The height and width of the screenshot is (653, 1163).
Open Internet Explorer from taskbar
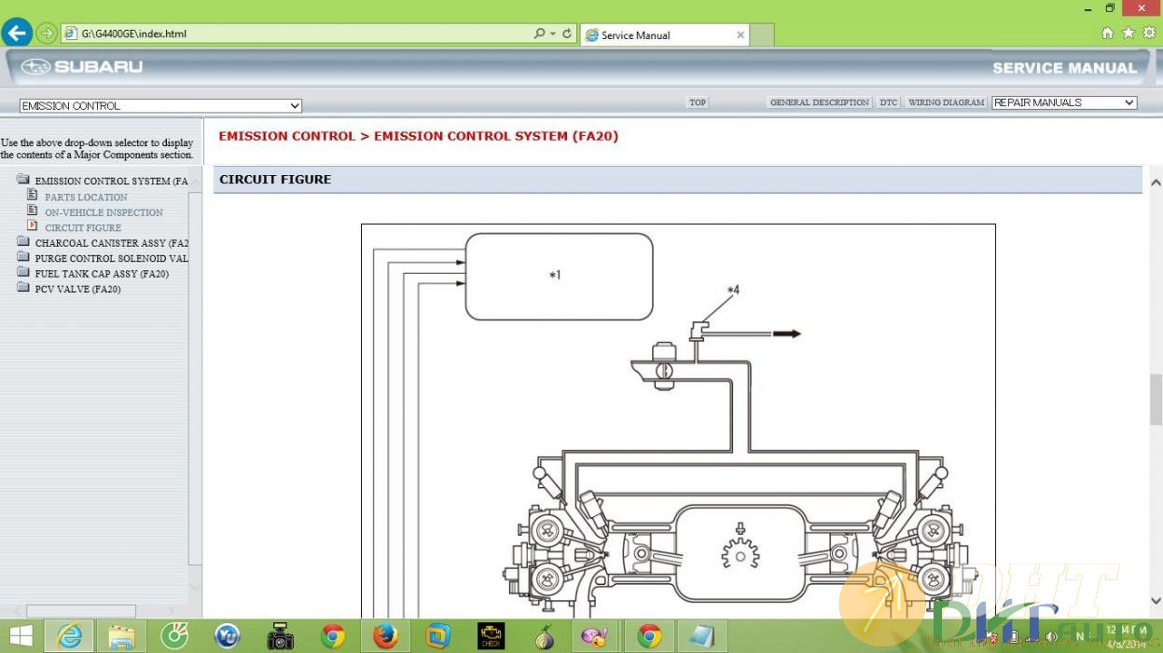point(69,636)
